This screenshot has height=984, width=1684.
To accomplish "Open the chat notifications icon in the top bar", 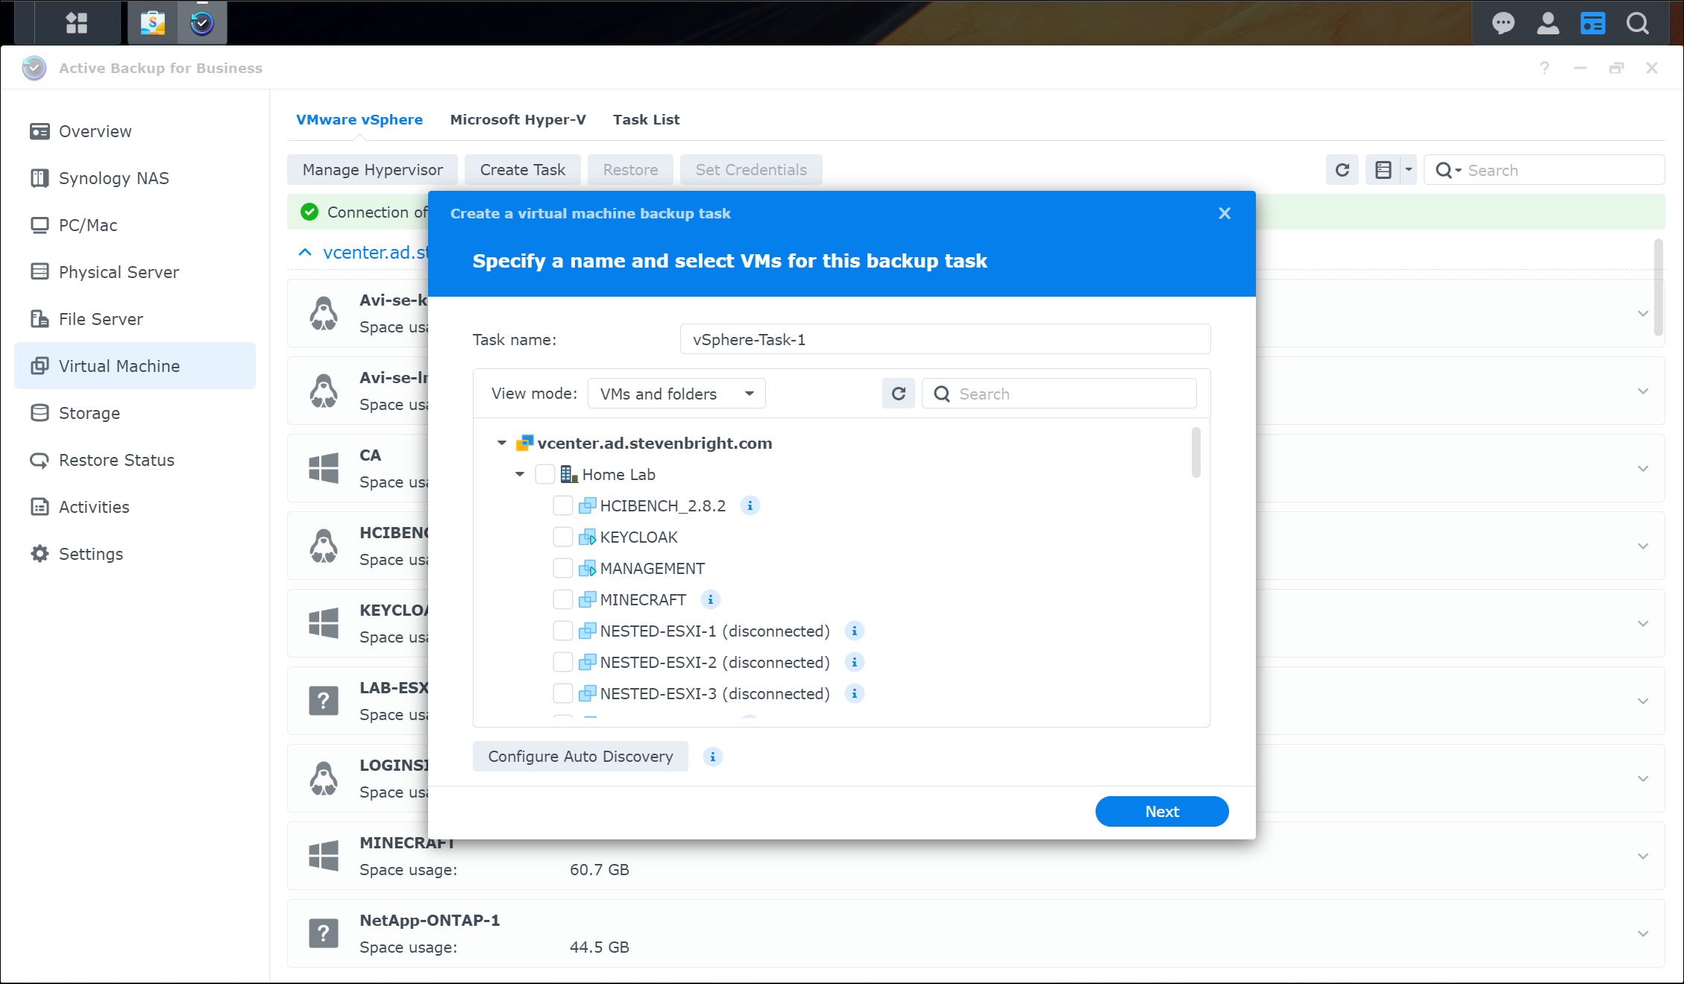I will coord(1502,23).
